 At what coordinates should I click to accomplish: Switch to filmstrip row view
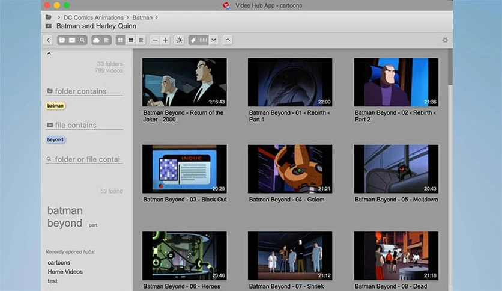point(131,40)
